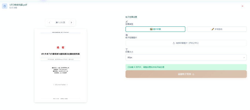This screenshot has height=110, width=250.
Task: Select the 手写签名 signature type
Action: coord(217,29)
